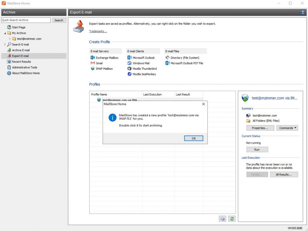Click the copy profile icon below list
The width and height of the screenshot is (308, 231).
click(x=222, y=219)
